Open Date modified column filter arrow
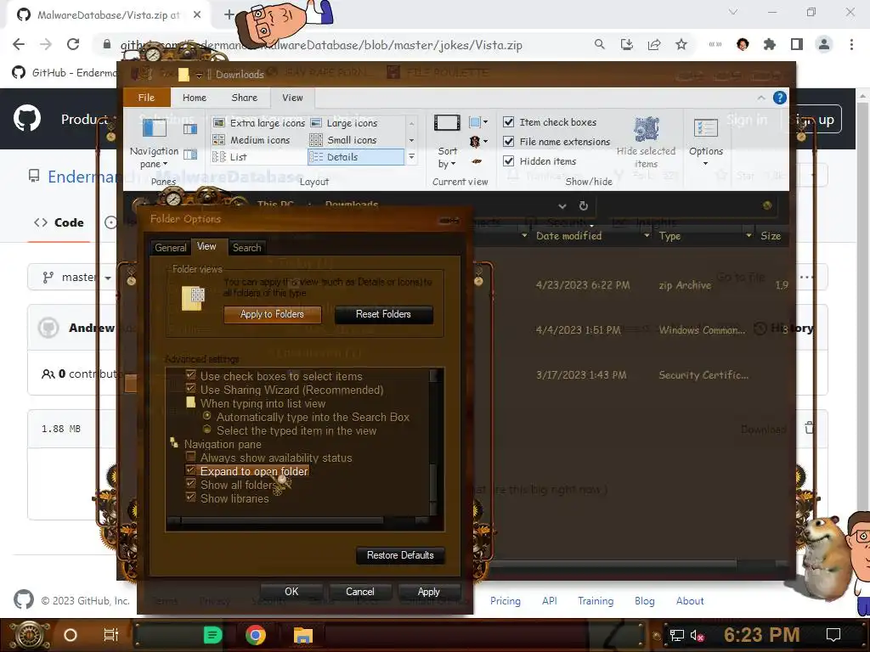870x652 pixels. point(647,236)
